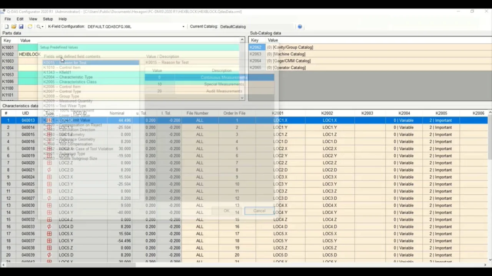Click the K2004 column header
This screenshot has width=492, height=276.
[404, 113]
